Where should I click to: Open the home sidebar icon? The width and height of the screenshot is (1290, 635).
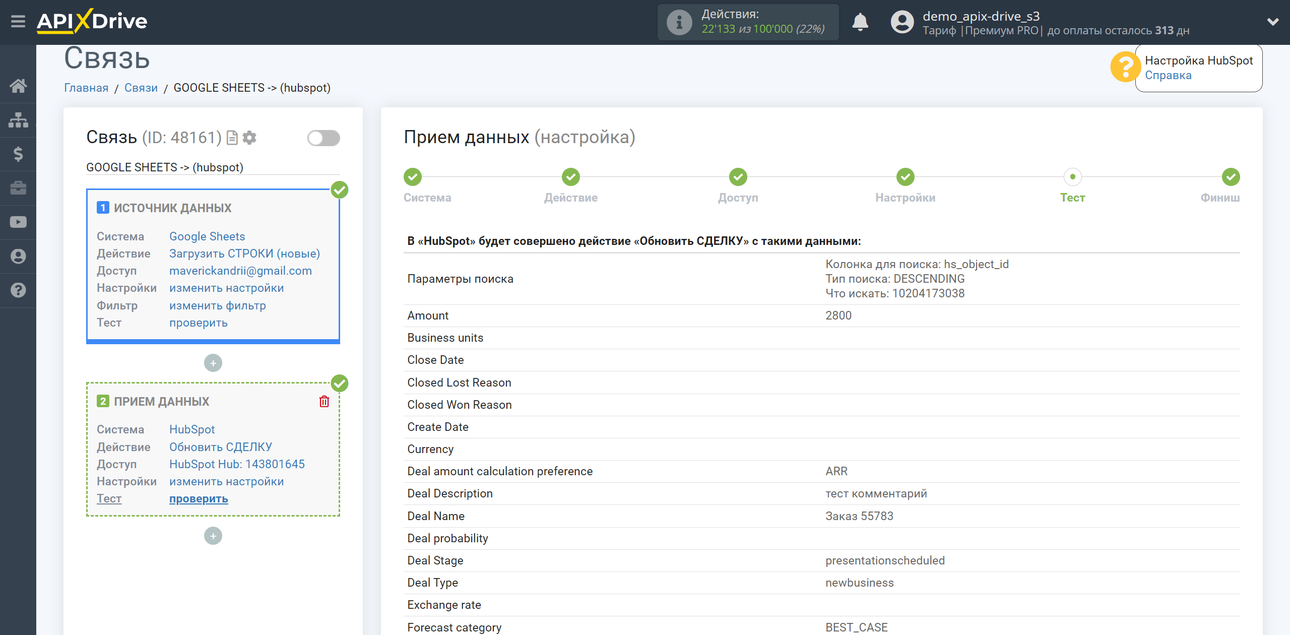pyautogui.click(x=18, y=86)
